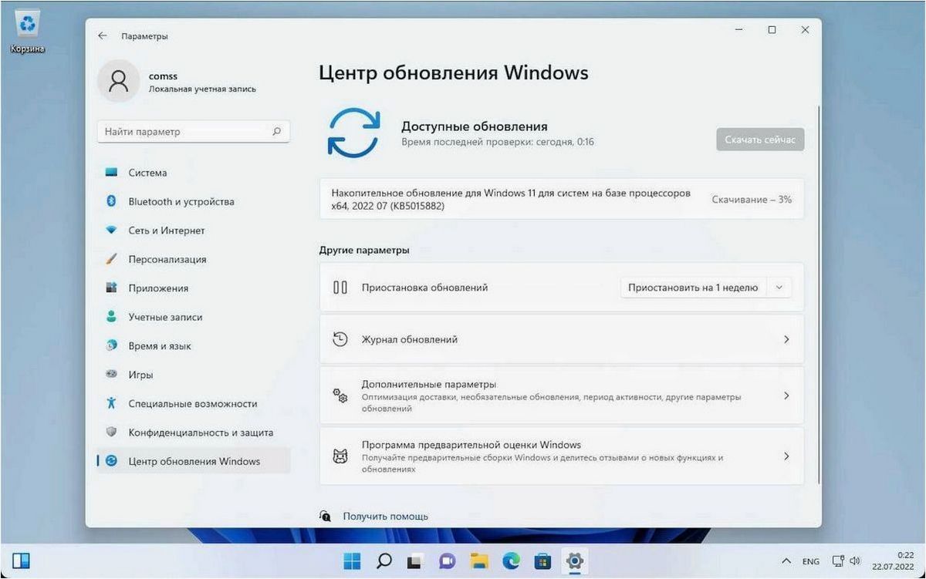Select Игры in the sidebar
926x579 pixels.
[194, 375]
